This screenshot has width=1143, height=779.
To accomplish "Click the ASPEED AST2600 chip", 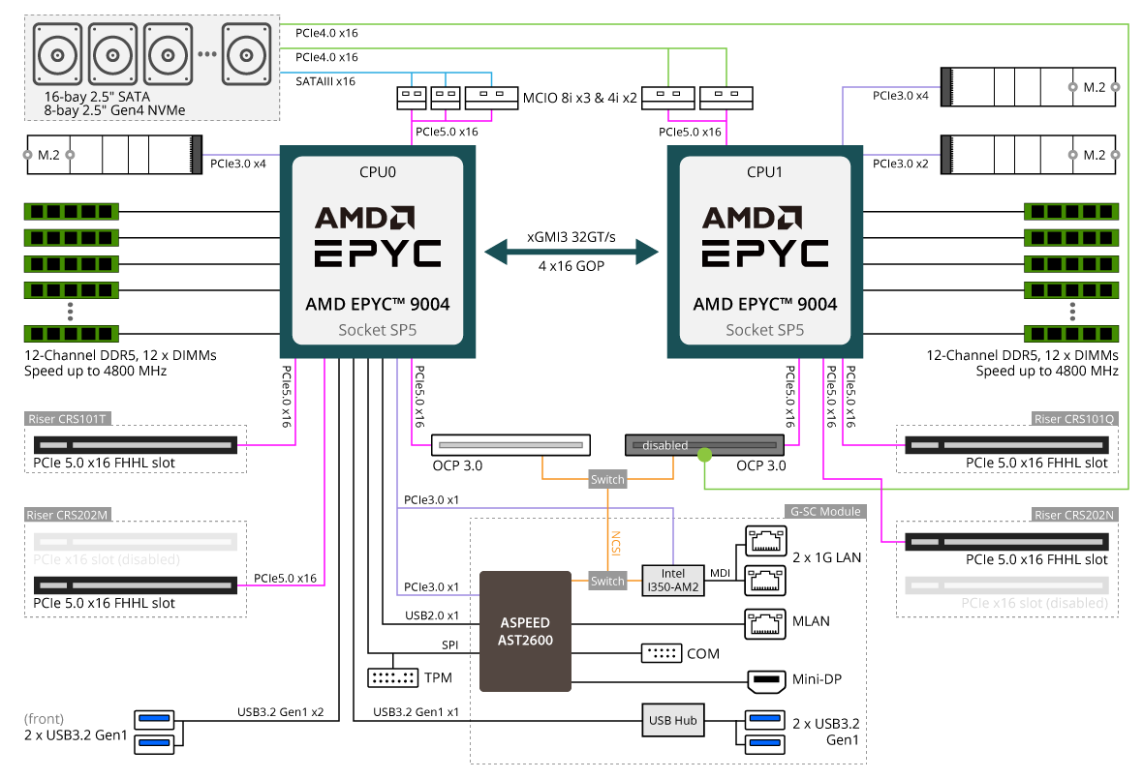I will click(x=525, y=631).
